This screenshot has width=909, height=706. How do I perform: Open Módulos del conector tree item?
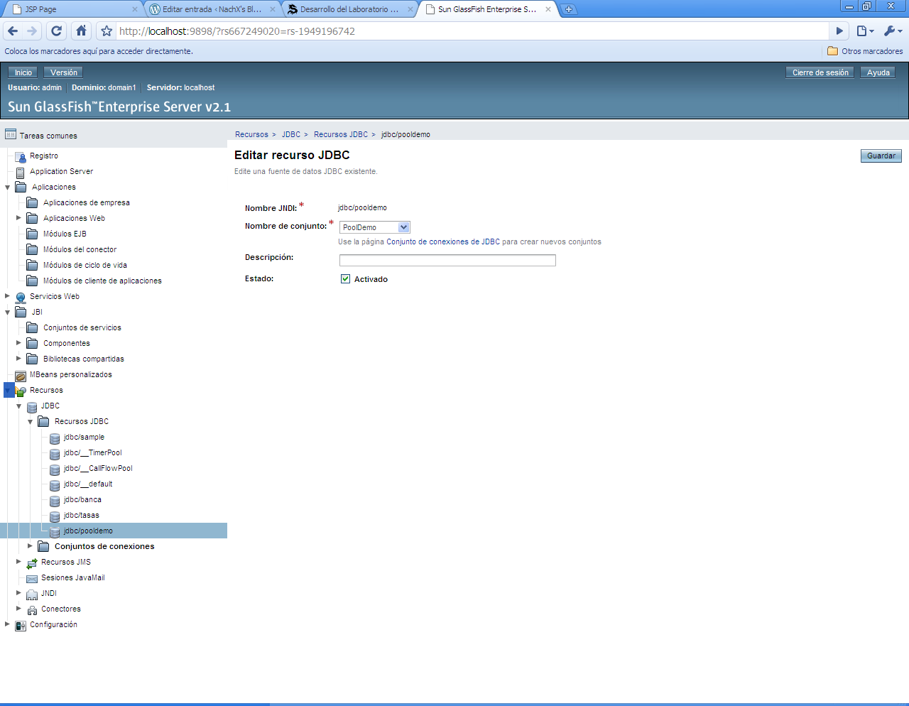(x=80, y=249)
